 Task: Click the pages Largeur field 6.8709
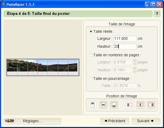123,62
